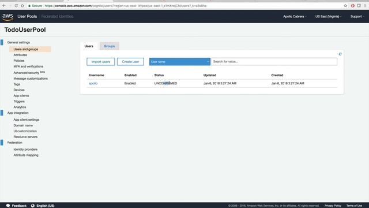This screenshot has width=369, height=208.
Task: Open browser menu with three dots
Action: [365, 6]
